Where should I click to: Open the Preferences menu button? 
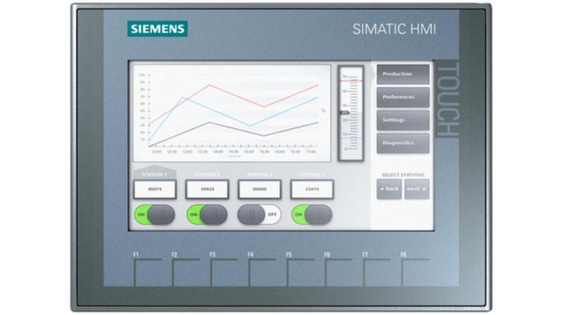402,97
